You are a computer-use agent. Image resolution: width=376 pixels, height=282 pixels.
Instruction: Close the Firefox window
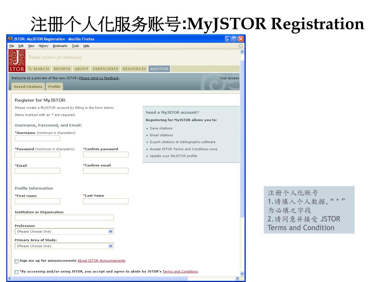pos(241,39)
